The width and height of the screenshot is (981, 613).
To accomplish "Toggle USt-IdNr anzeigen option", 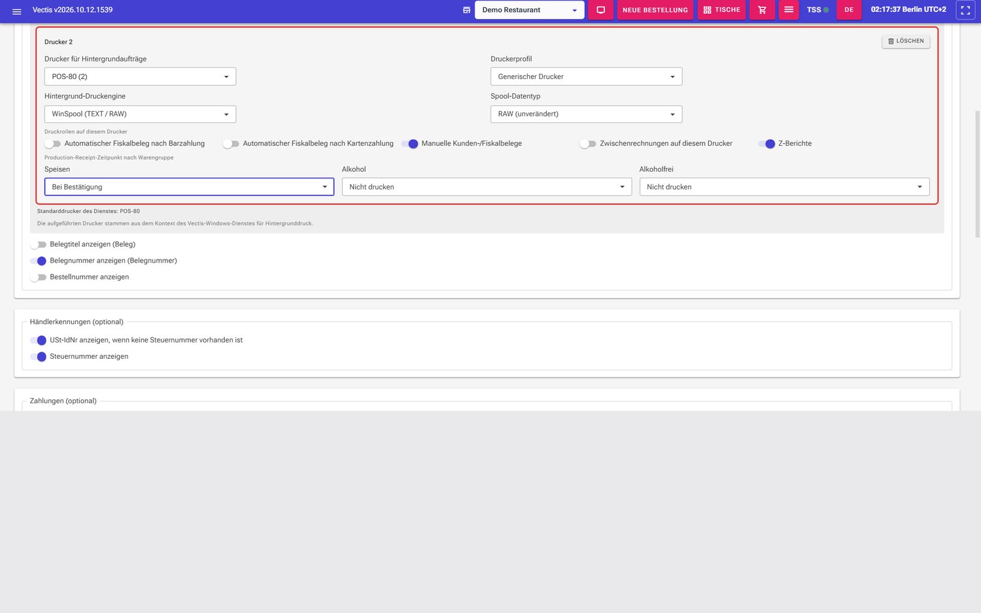I will click(x=38, y=340).
